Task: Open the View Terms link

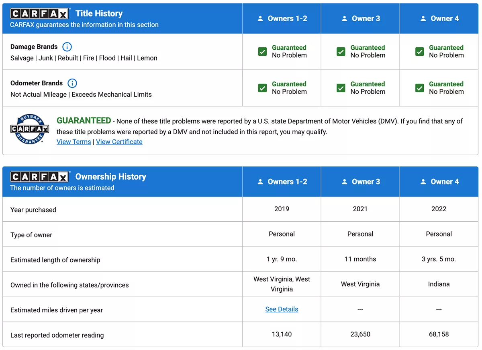Action: coord(74,142)
